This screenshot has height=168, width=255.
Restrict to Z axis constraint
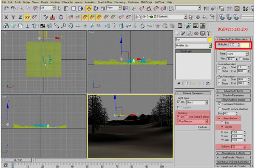point(20,17)
